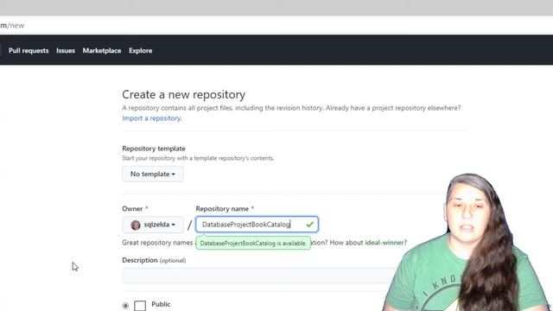
Task: Click the 'DatabaseProjectBookCatalog is available' tooltip
Action: 253,244
